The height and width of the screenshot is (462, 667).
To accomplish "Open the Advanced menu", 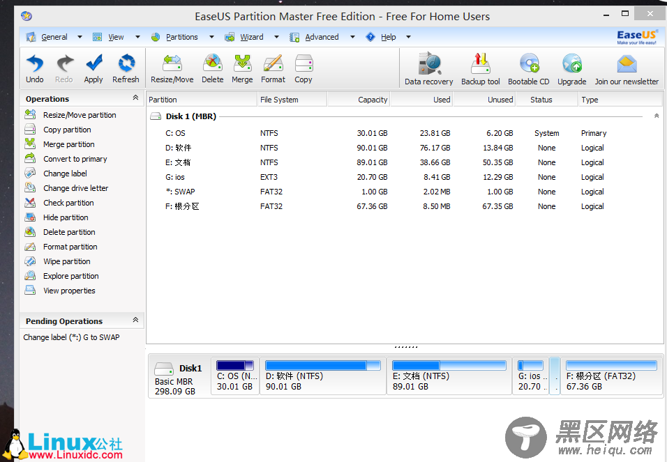I will [322, 37].
